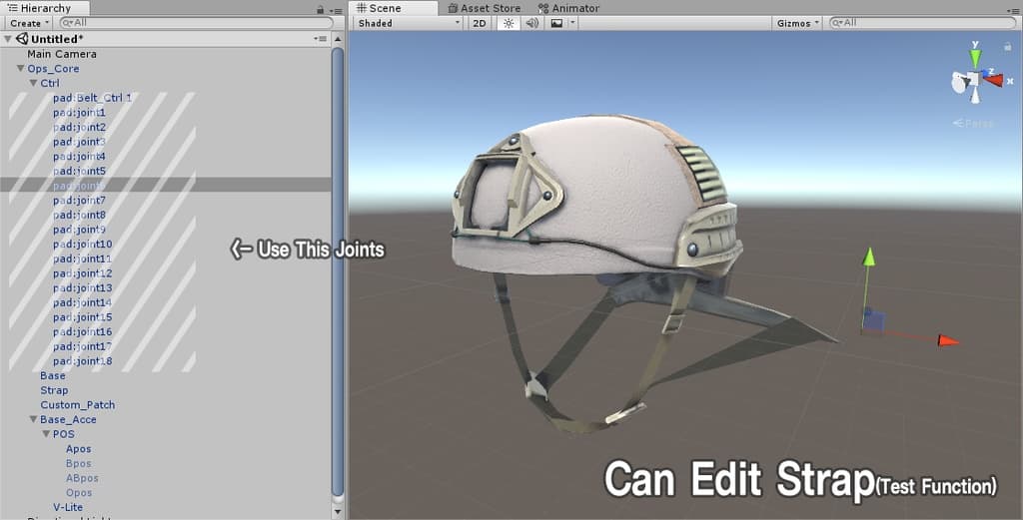Image resolution: width=1023 pixels, height=520 pixels.
Task: Click blue plane square of move handle
Action: pos(874,318)
